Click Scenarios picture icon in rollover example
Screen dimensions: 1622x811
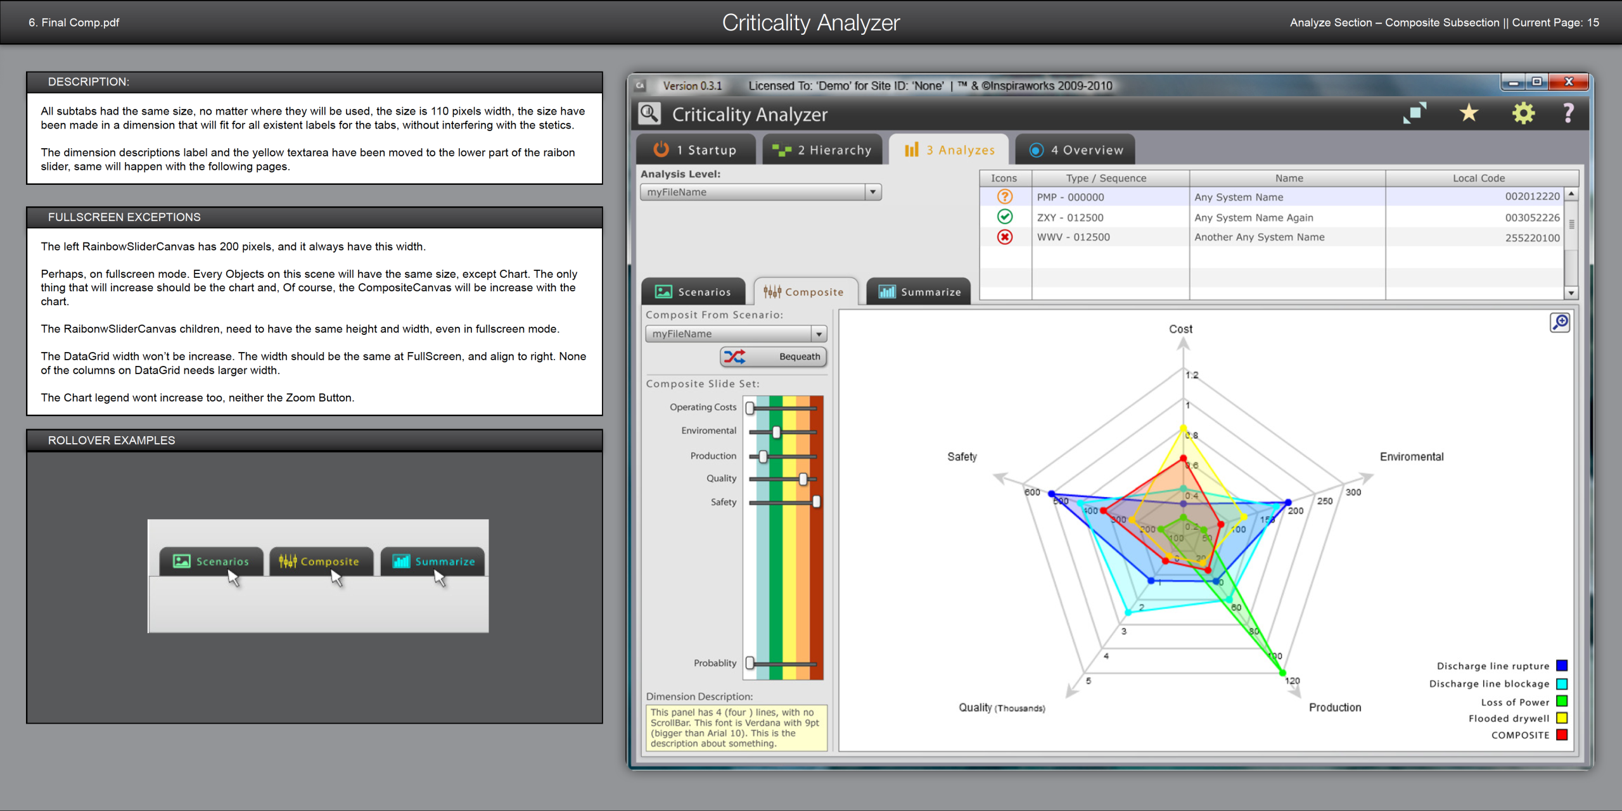182,561
